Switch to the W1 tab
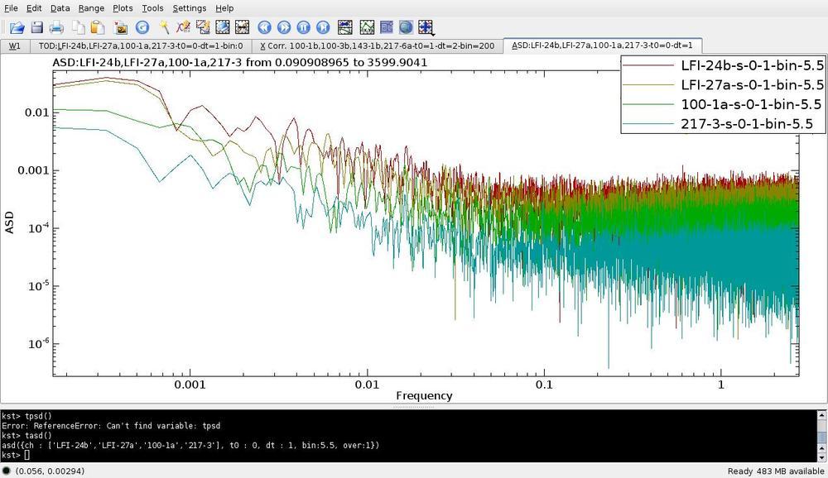 click(x=15, y=45)
